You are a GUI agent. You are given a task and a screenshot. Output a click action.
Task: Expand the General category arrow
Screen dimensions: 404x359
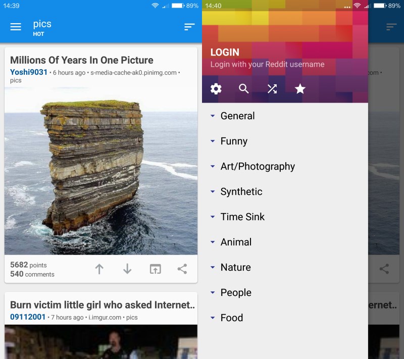(x=213, y=116)
